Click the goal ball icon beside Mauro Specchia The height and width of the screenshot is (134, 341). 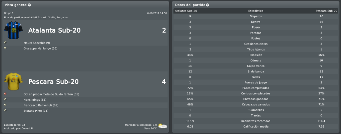[x=5, y=43]
